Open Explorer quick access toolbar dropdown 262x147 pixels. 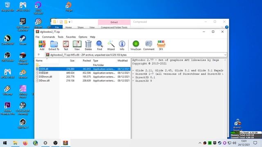click(70, 22)
